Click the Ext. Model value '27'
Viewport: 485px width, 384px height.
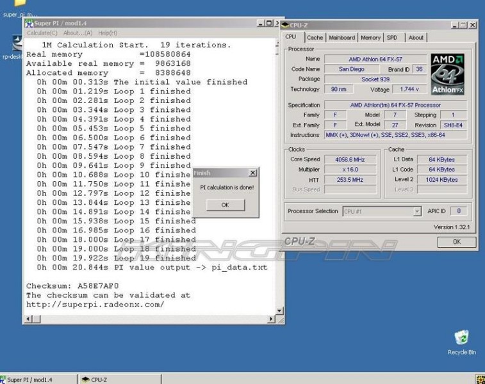pos(395,125)
